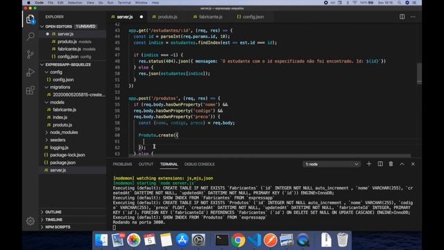Screen dimensions: 444x250
Task: Split the editor to the right
Action: tap(402, 17)
